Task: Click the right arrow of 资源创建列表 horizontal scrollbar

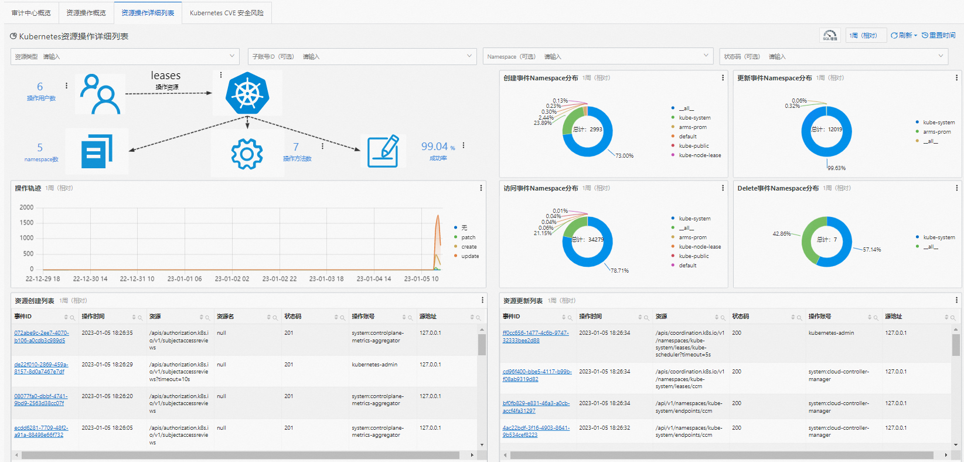Action: (x=472, y=455)
